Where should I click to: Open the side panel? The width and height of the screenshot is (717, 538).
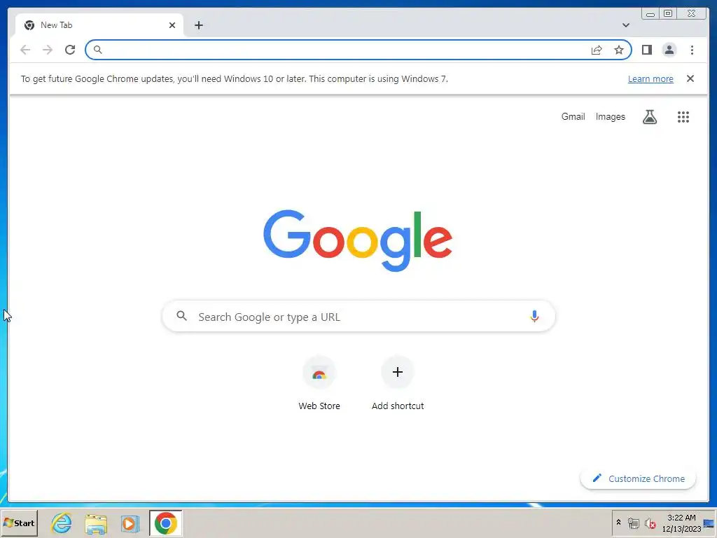[646, 50]
